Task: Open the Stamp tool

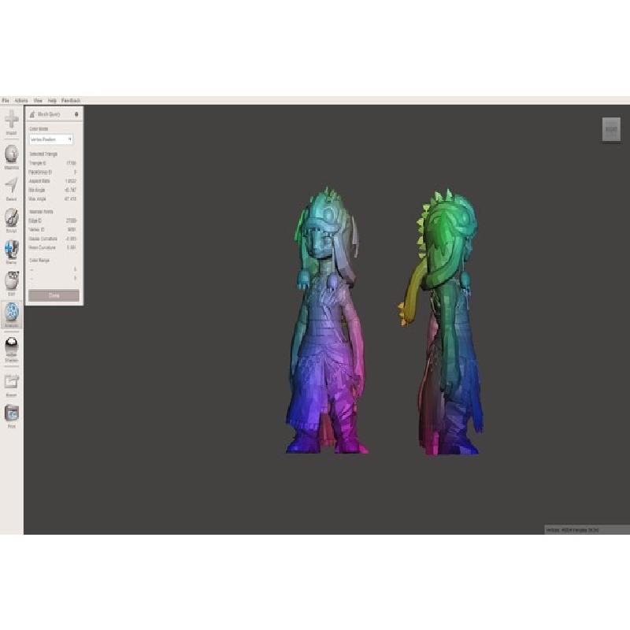Action: (12, 251)
